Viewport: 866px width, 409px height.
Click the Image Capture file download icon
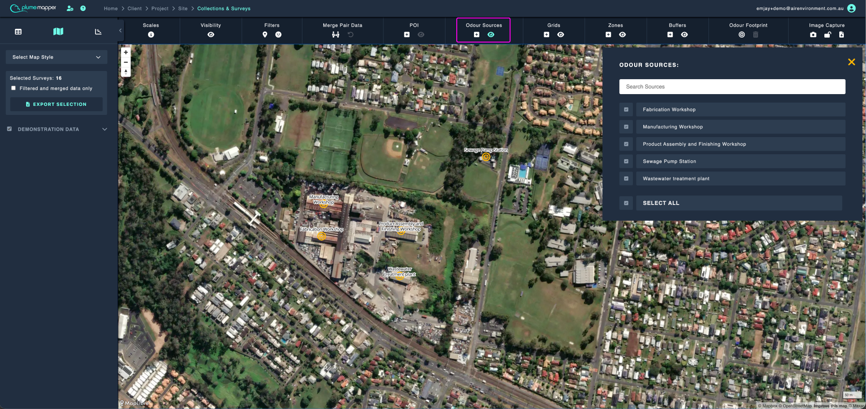click(x=842, y=34)
